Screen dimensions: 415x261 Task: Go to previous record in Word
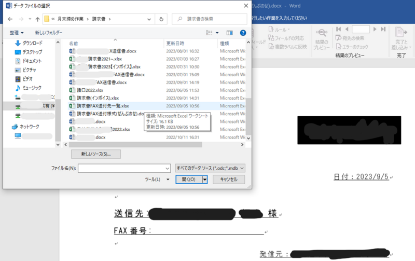coord(347,29)
